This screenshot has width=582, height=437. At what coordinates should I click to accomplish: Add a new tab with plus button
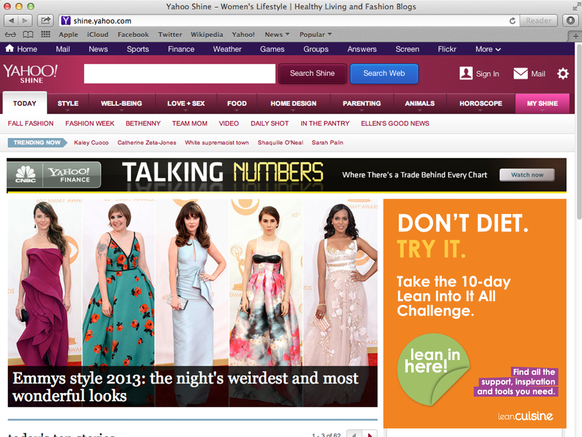pyautogui.click(x=576, y=36)
